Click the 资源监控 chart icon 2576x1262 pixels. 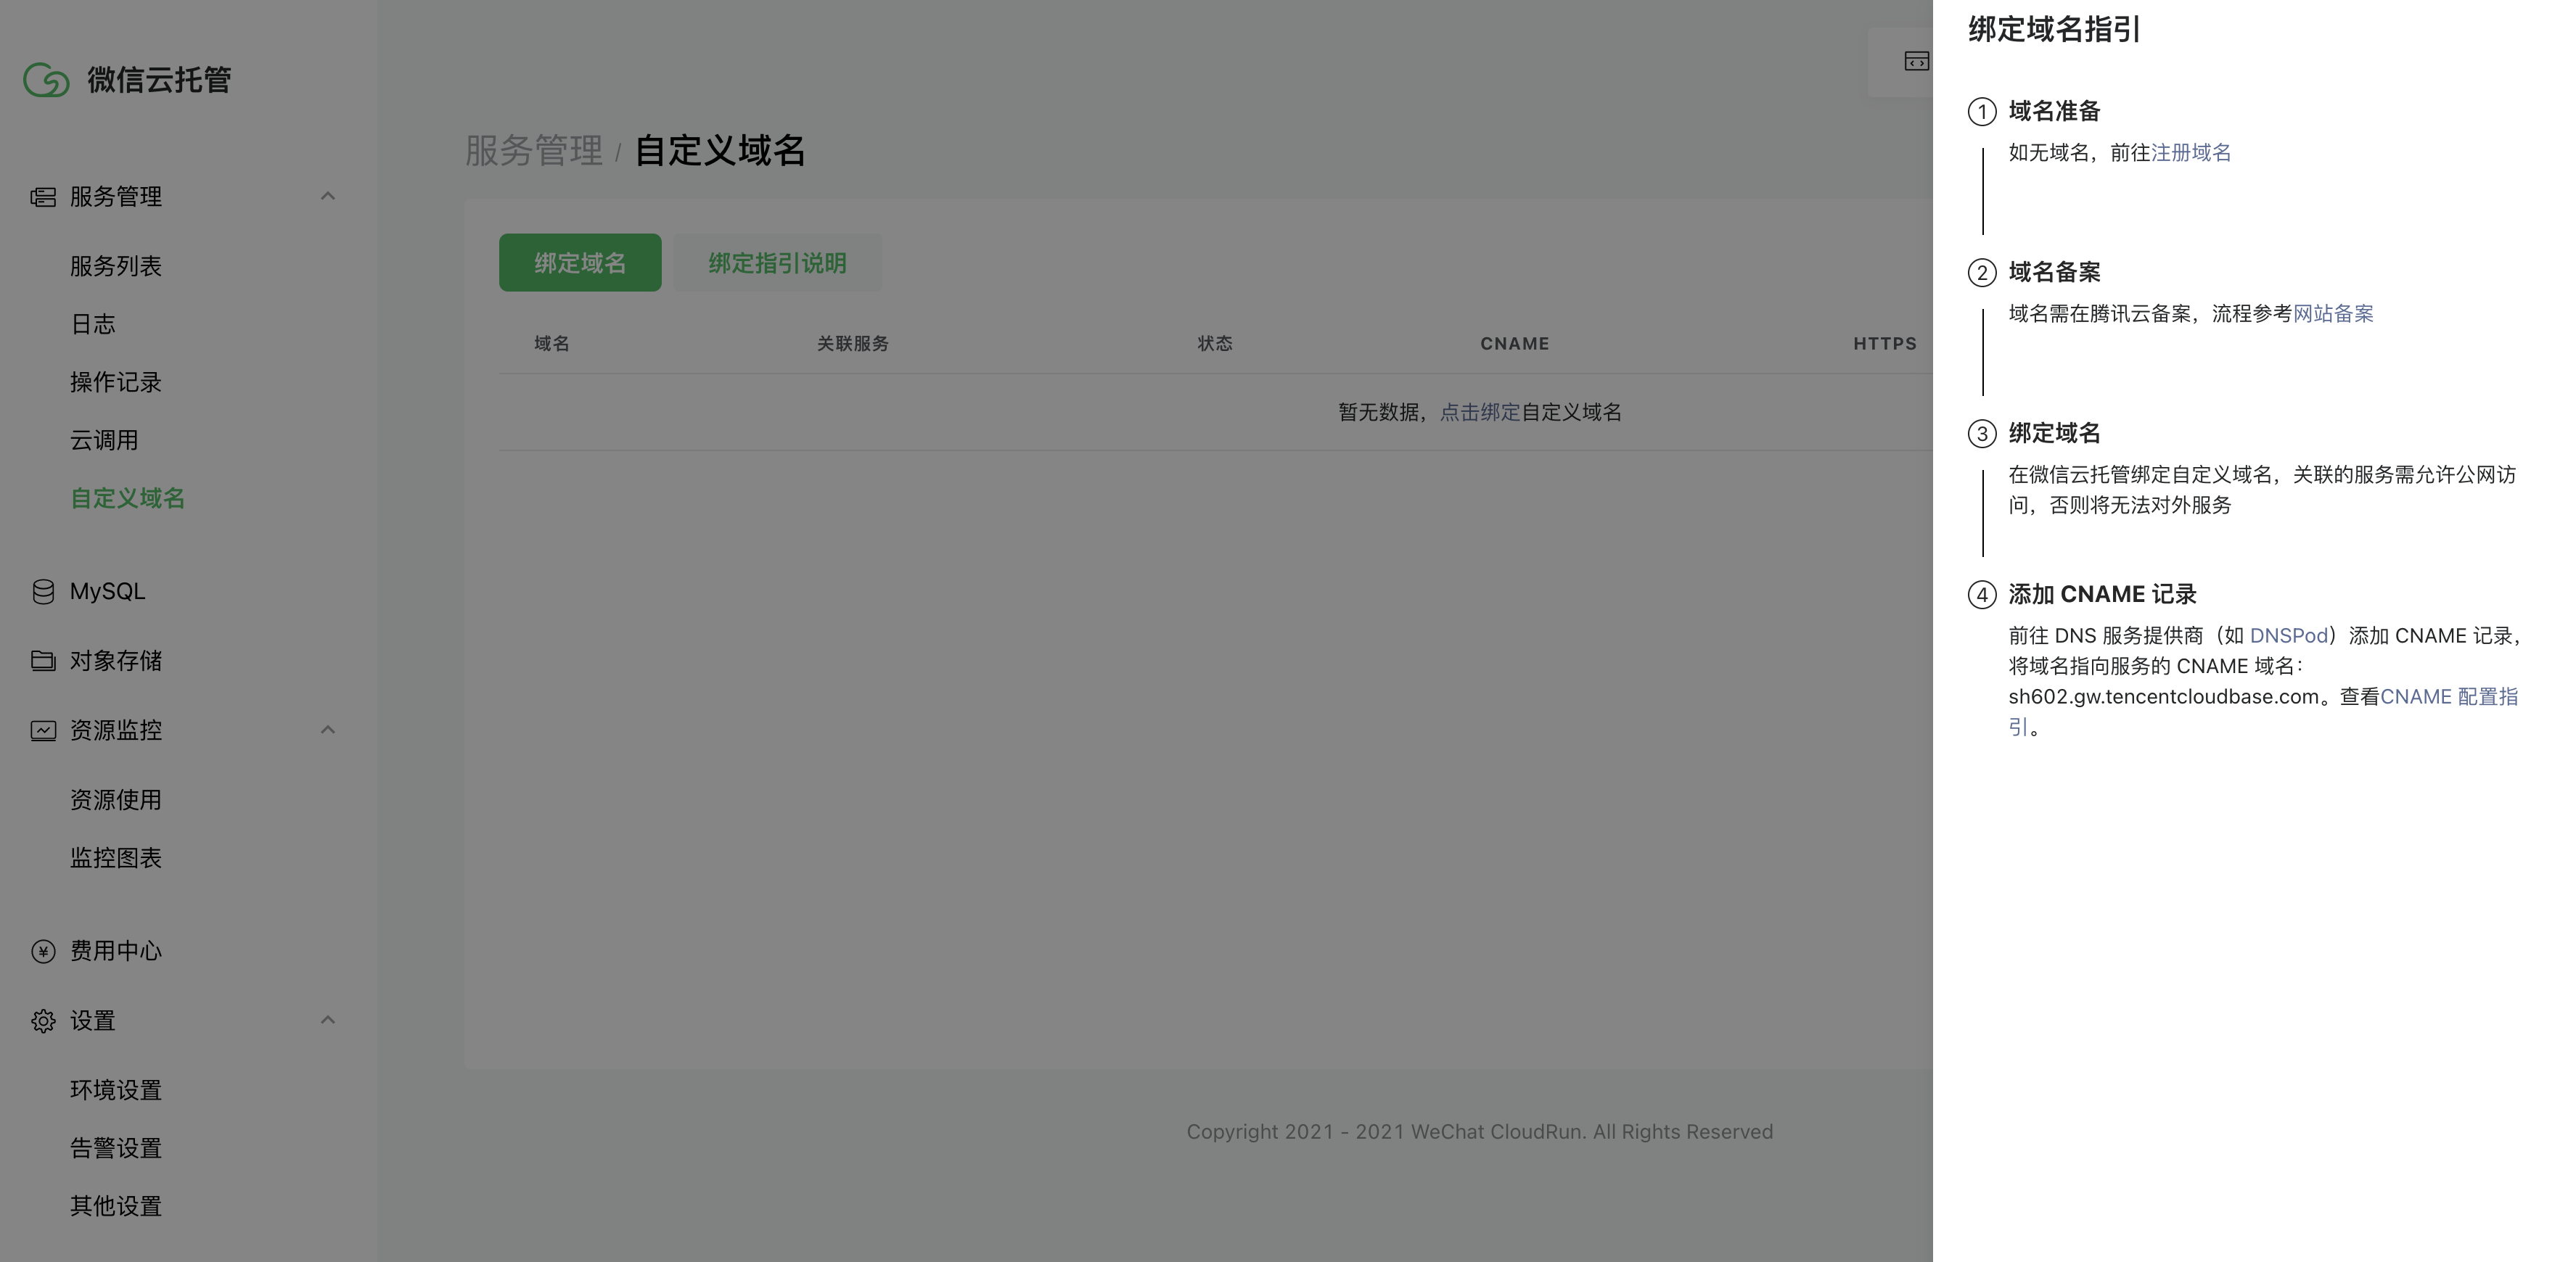43,730
